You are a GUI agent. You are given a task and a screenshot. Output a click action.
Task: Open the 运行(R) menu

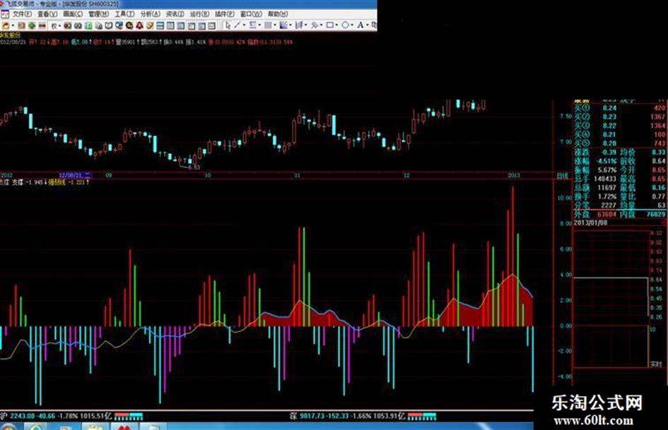(200, 14)
